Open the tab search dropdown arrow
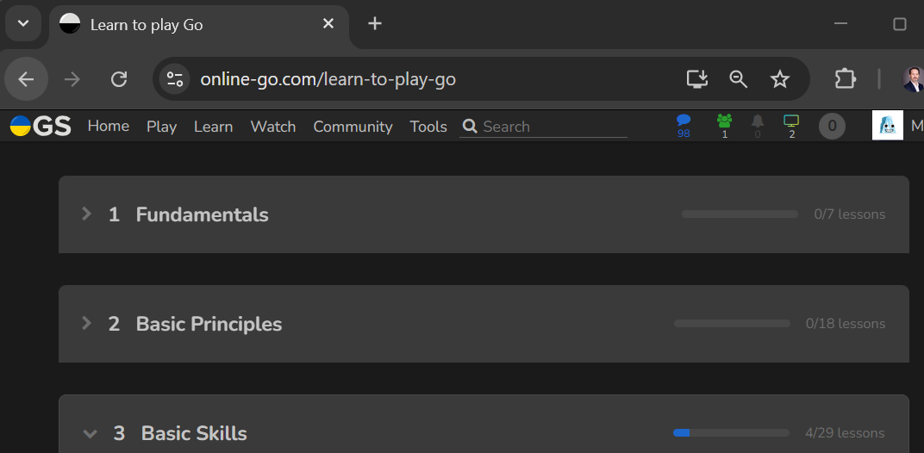The height and width of the screenshot is (453, 924). [x=23, y=23]
